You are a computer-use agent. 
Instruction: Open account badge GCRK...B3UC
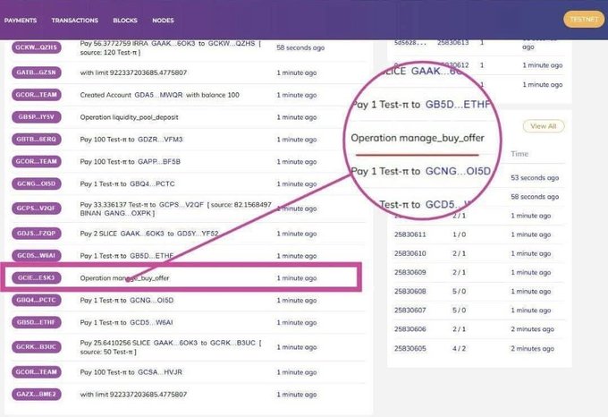click(x=37, y=347)
